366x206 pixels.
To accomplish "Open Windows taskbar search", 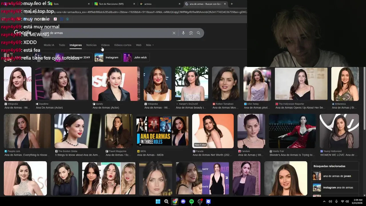I will tap(166, 201).
